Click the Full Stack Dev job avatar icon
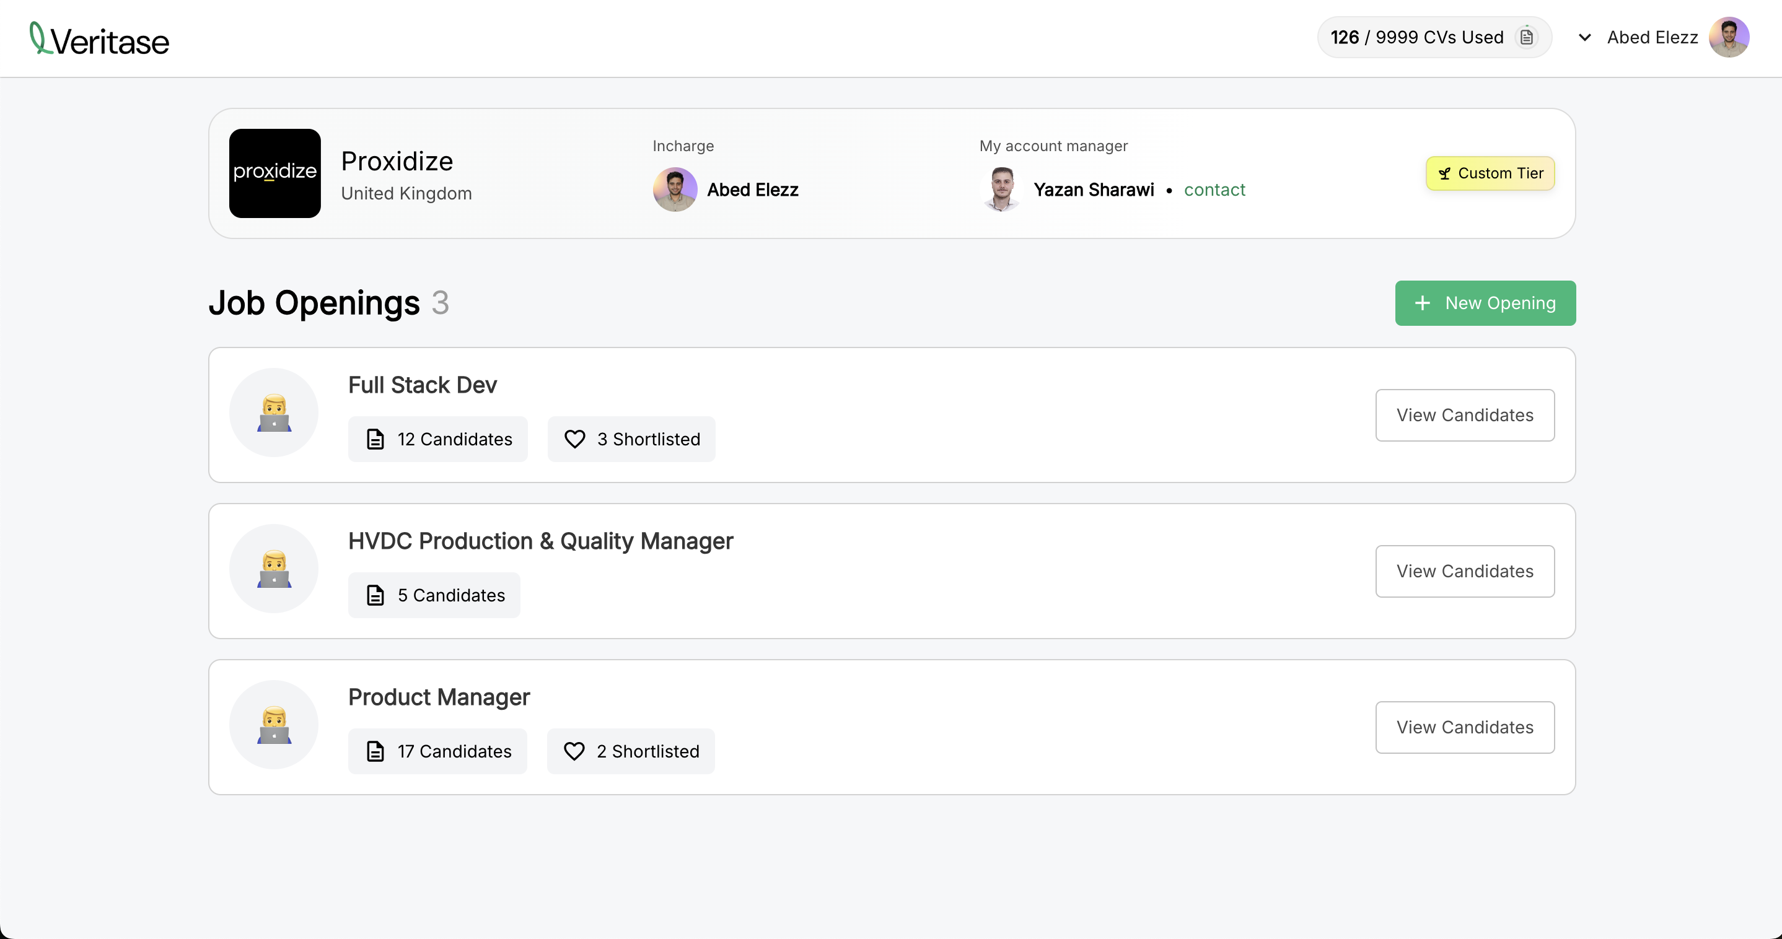This screenshot has width=1782, height=939. [274, 413]
